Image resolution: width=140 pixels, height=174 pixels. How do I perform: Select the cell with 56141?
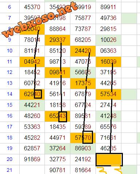pos(58,94)
